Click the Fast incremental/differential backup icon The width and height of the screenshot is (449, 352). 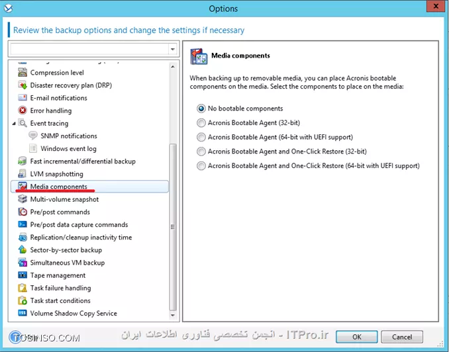23,161
